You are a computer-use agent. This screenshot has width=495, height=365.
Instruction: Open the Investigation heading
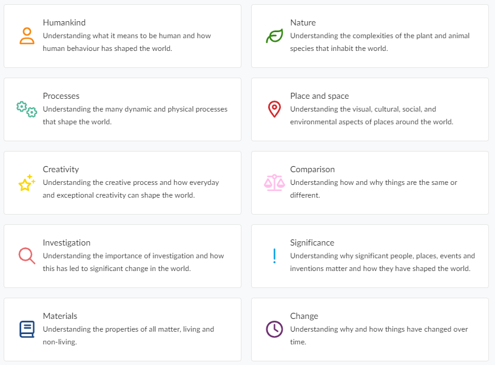tap(66, 243)
